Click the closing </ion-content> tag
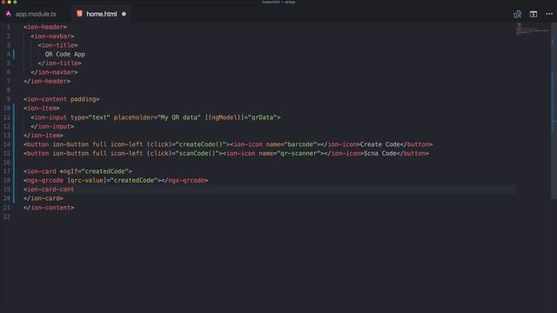The width and height of the screenshot is (557, 313). click(49, 207)
